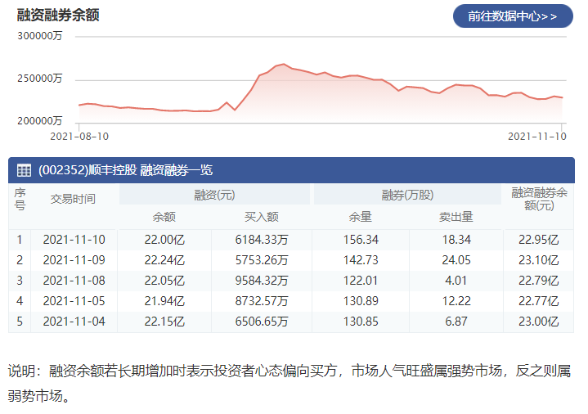Image resolution: width=588 pixels, height=414 pixels.
Task: Click the 前往数据中心>> button
Action: click(513, 16)
